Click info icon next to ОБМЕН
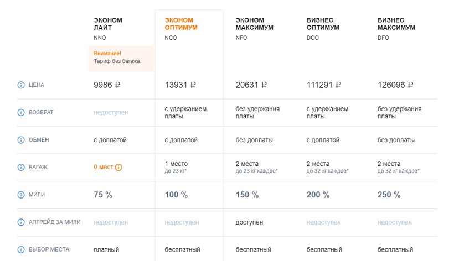This screenshot has width=454, height=261. (21, 140)
